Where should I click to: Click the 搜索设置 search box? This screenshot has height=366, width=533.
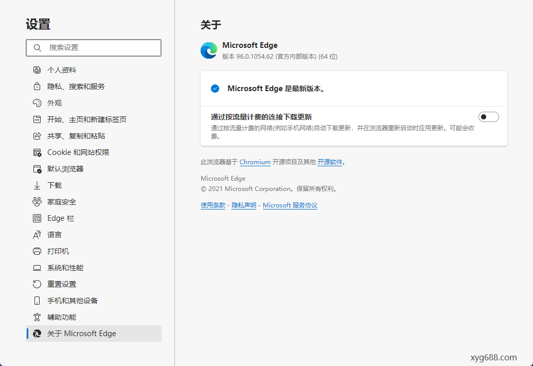pos(93,47)
